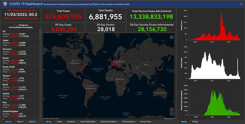Viewport: 245px width, 124px height.
Task: Open the Terms of Use tab
Action: (145, 122)
